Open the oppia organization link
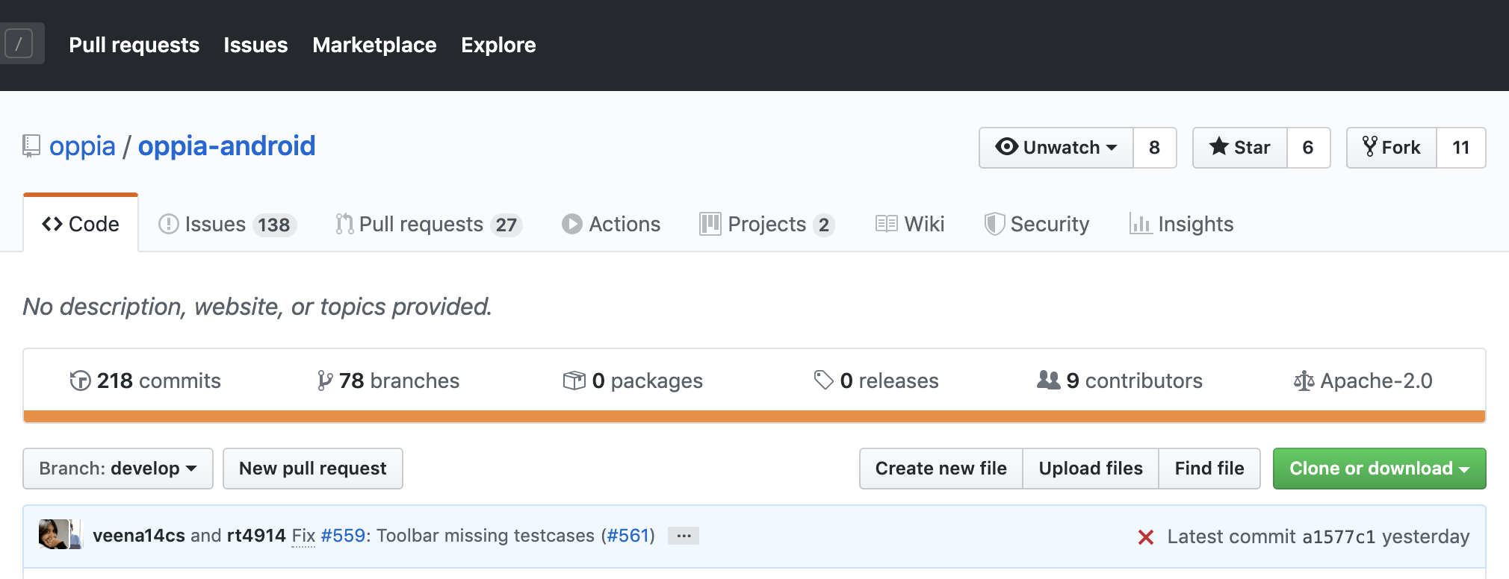The width and height of the screenshot is (1509, 579). click(82, 145)
